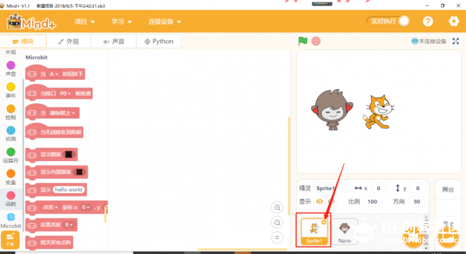Open the 徽标朝上 gesture dropdown
This screenshot has height=254, width=466.
[62, 113]
